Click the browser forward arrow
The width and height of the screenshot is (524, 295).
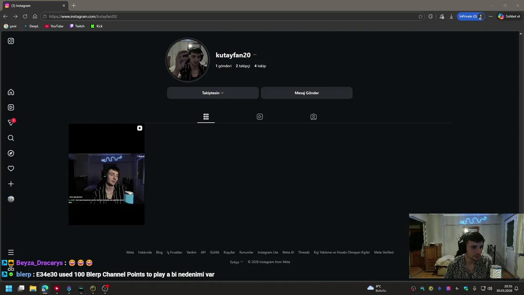click(x=15, y=16)
